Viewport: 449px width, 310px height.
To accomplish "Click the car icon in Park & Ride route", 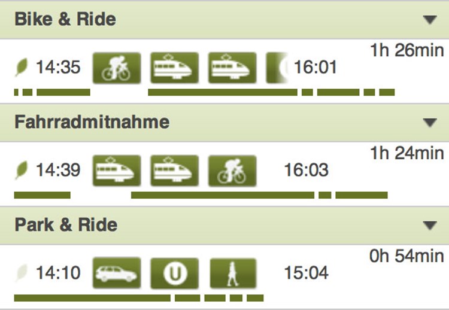I will pos(117,273).
